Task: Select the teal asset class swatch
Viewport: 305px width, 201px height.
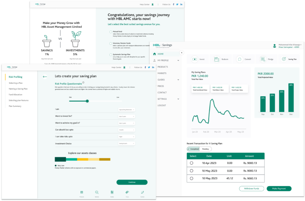Action: (x=71, y=159)
